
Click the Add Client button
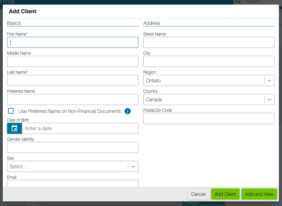(x=225, y=194)
